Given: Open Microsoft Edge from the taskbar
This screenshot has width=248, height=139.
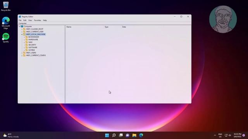Looking at the screenshot, I should (141, 136).
